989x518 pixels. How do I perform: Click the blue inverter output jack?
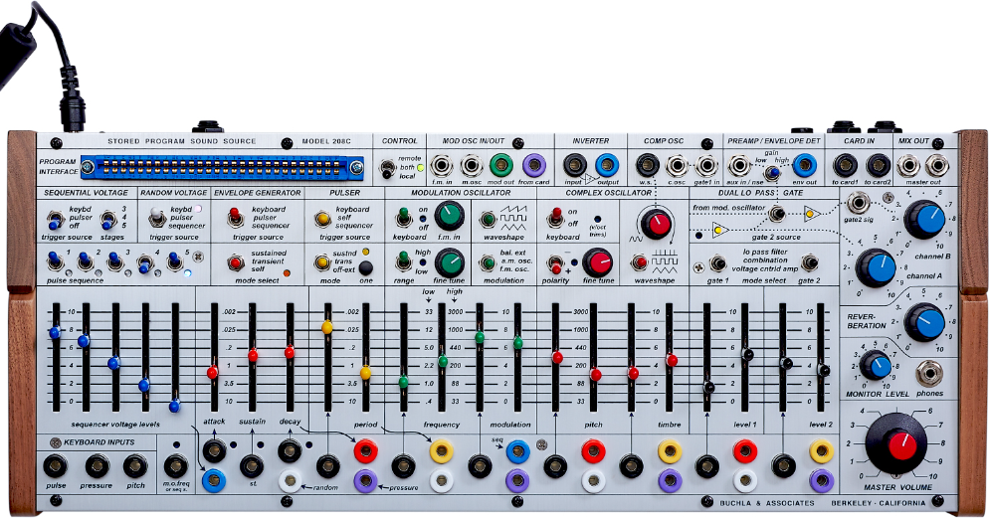606,164
